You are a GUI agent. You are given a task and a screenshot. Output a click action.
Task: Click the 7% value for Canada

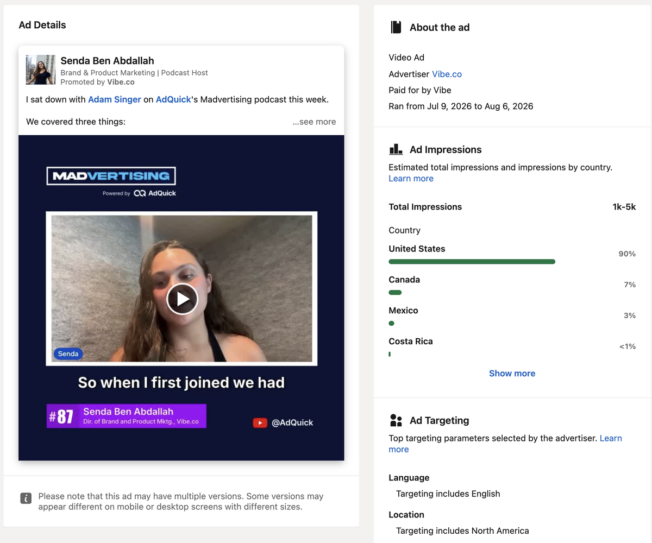[630, 285]
